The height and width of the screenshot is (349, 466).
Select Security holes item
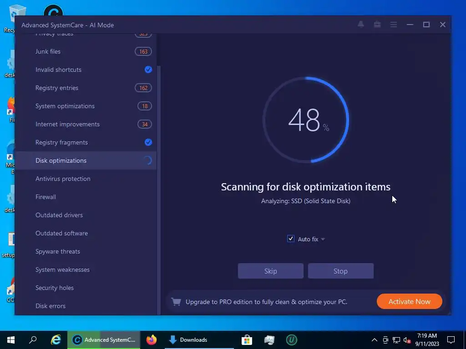point(86,288)
